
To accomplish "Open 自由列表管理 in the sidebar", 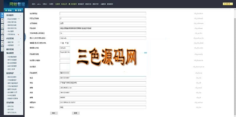I will (12, 66).
